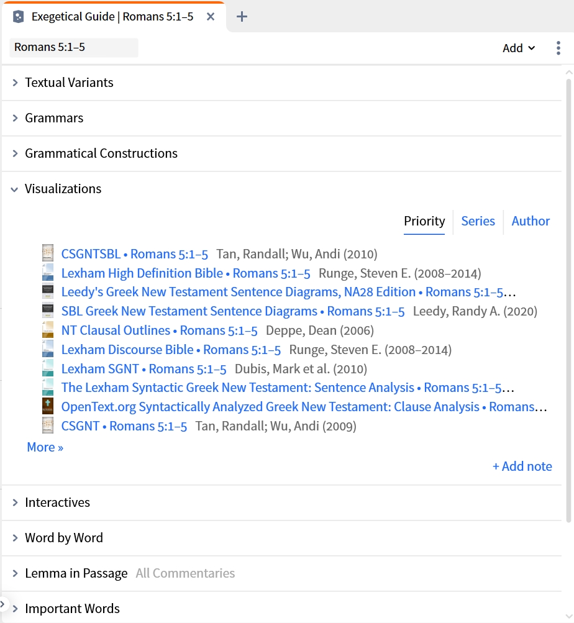The width and height of the screenshot is (574, 623).
Task: Click the NT Clausal Outlines cover icon
Action: (48, 330)
